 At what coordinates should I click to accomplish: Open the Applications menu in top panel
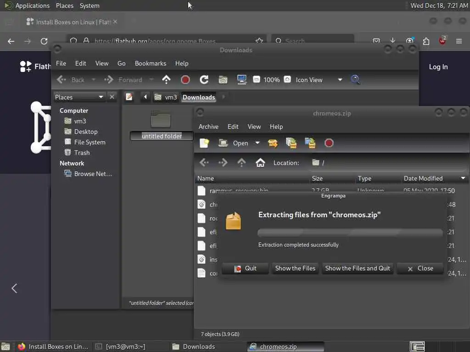33,5
